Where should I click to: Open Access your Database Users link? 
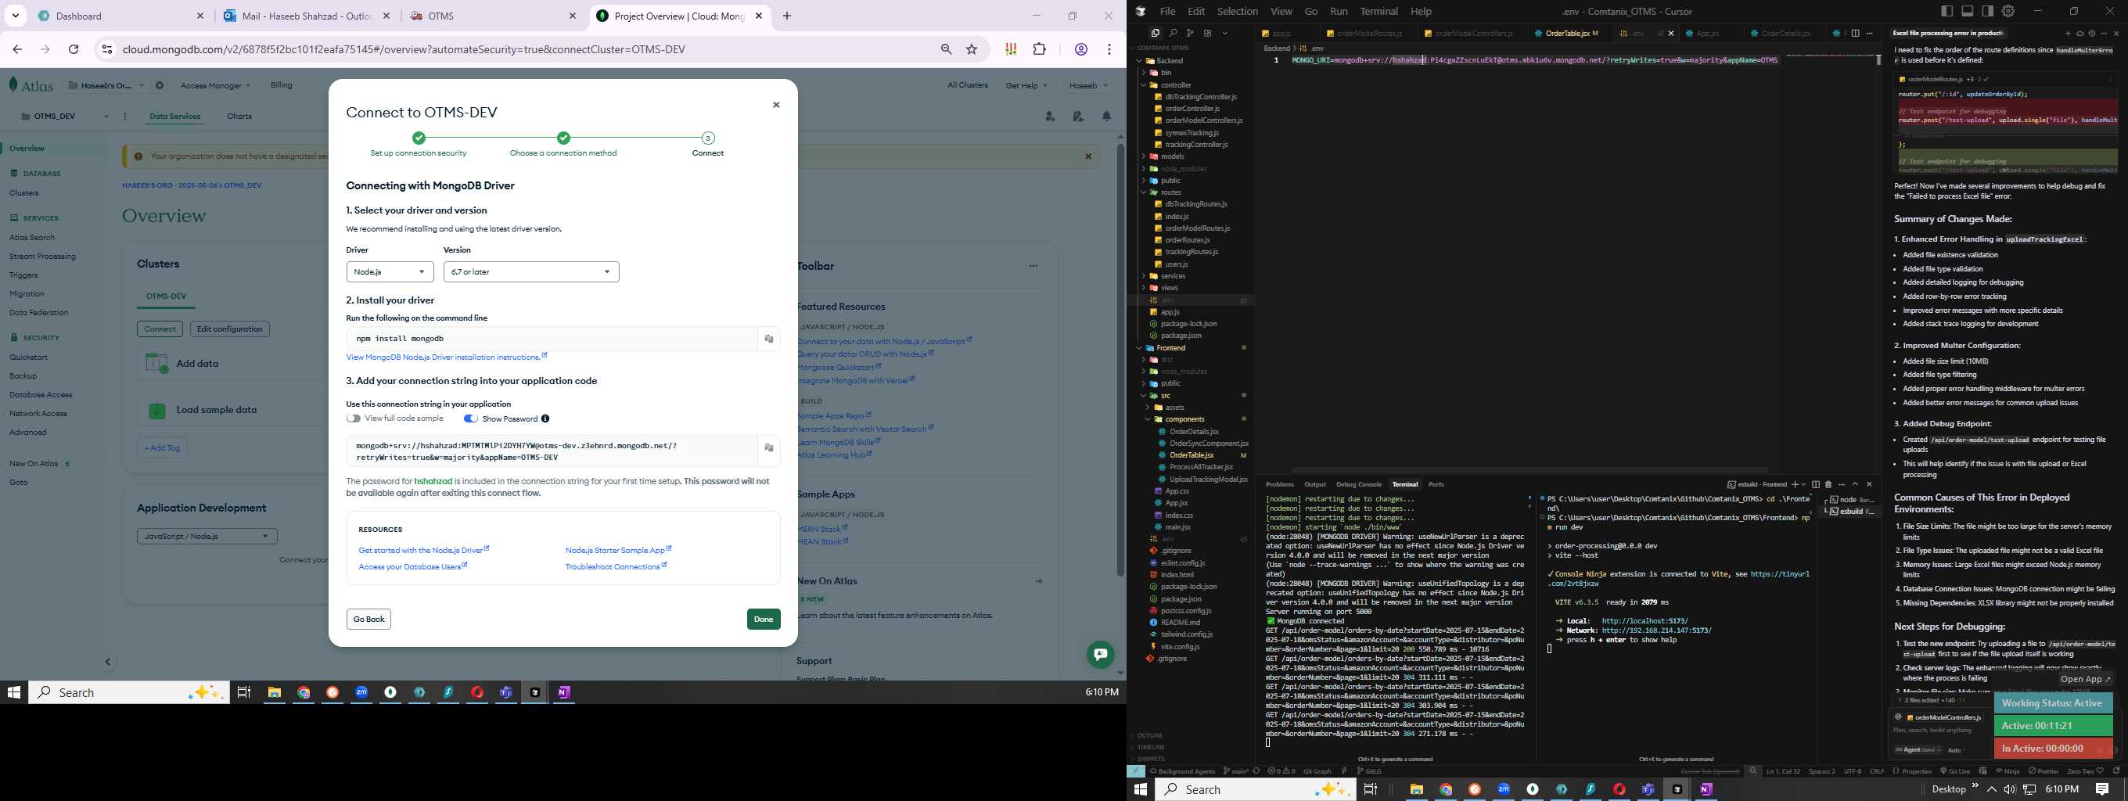(412, 566)
